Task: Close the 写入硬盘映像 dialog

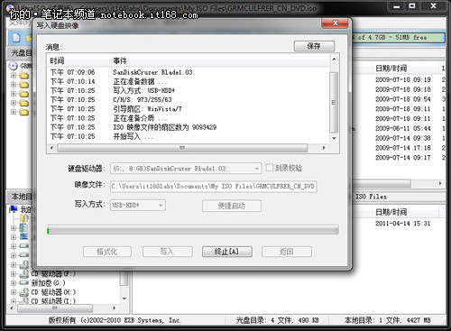Action: pos(336,23)
